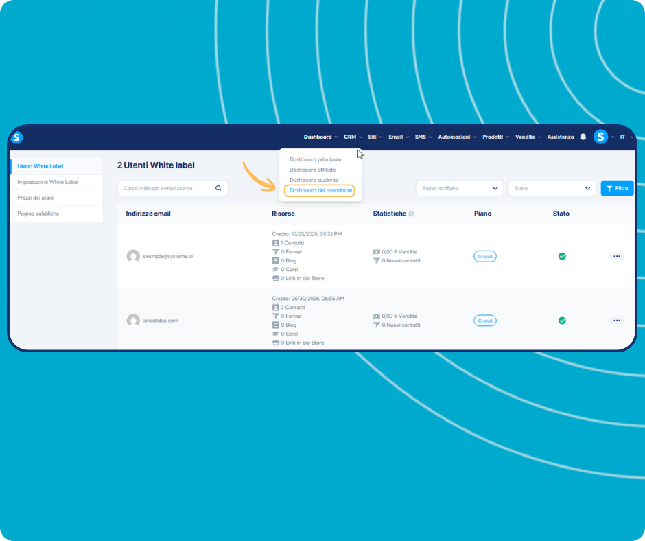Open Pagine pubbliche section
This screenshot has width=645, height=541.
click(x=56, y=214)
